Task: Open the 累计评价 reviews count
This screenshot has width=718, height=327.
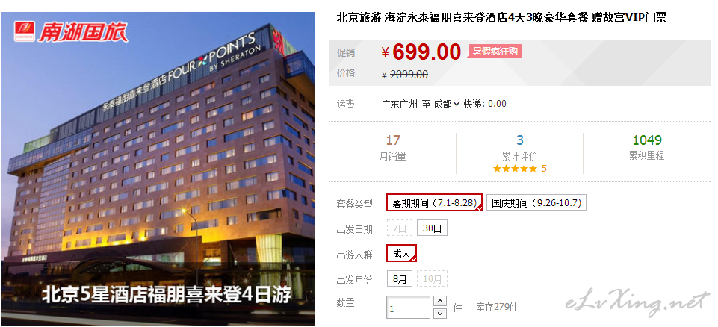Action: pyautogui.click(x=520, y=140)
